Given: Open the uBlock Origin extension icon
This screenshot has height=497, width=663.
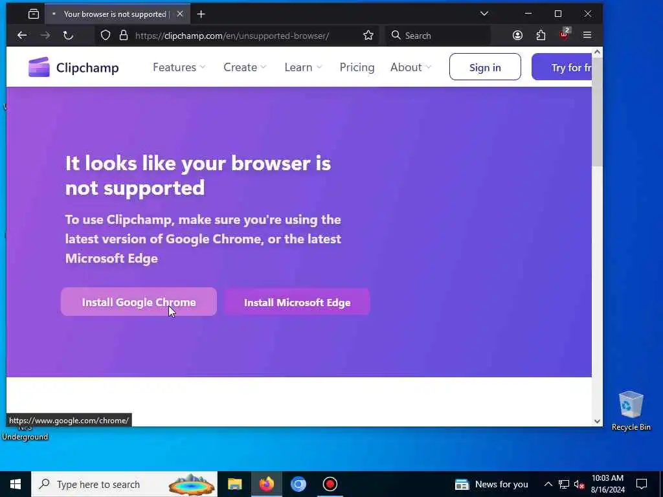Looking at the screenshot, I should click(x=564, y=35).
